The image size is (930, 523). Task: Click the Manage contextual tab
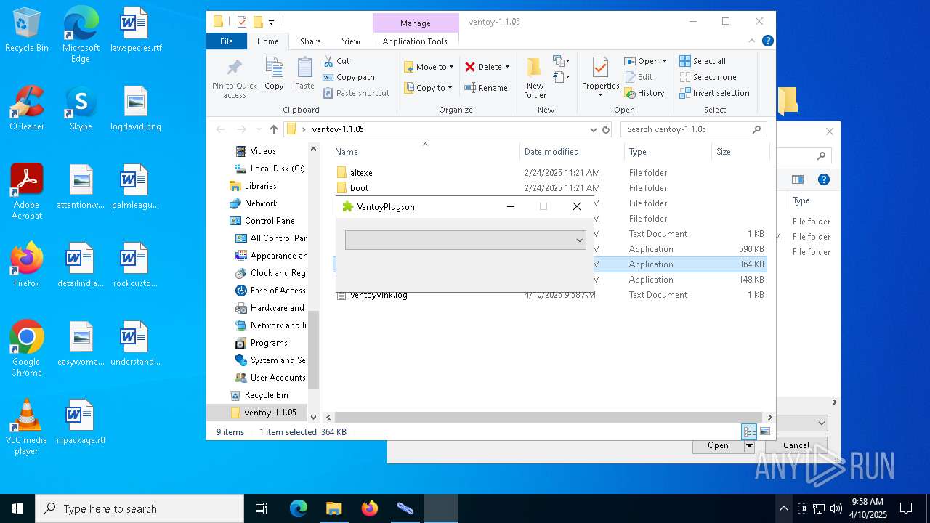[x=416, y=23]
